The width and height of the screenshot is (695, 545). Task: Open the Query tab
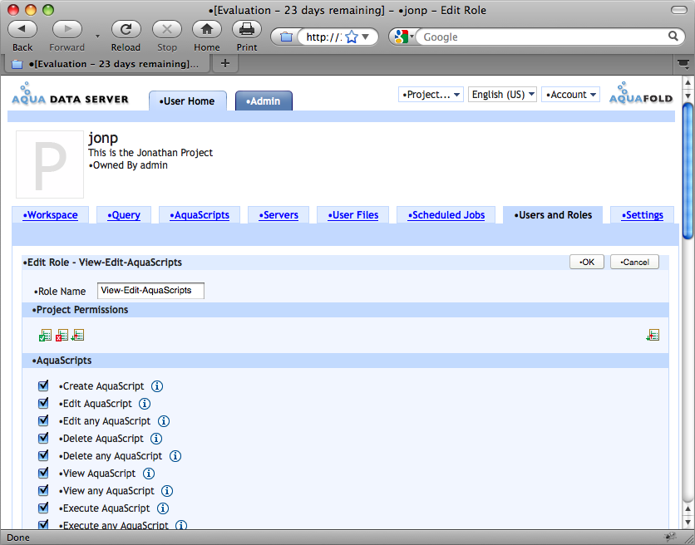[124, 215]
